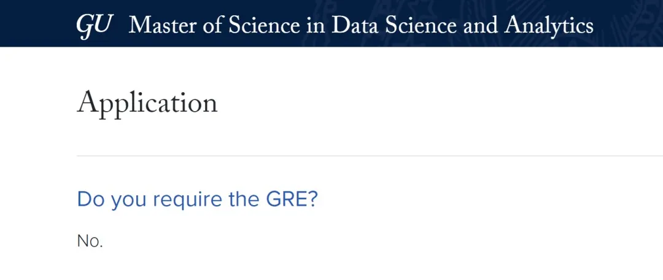
Task: Click the letter "U" of the GU logo
Action: 103,25
